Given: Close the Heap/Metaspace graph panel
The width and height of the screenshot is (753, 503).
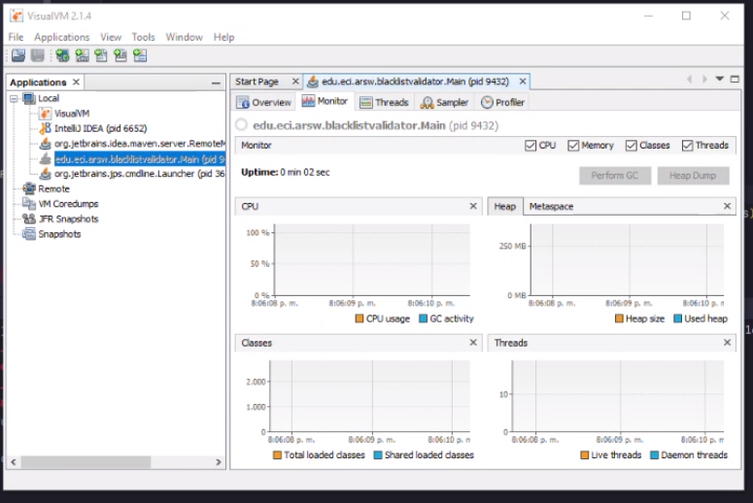Looking at the screenshot, I should click(x=727, y=206).
